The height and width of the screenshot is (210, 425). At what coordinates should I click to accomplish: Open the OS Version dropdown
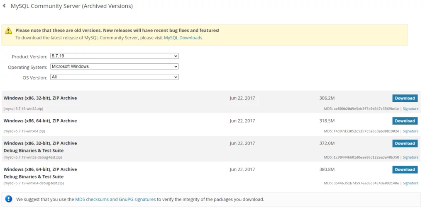tap(115, 77)
